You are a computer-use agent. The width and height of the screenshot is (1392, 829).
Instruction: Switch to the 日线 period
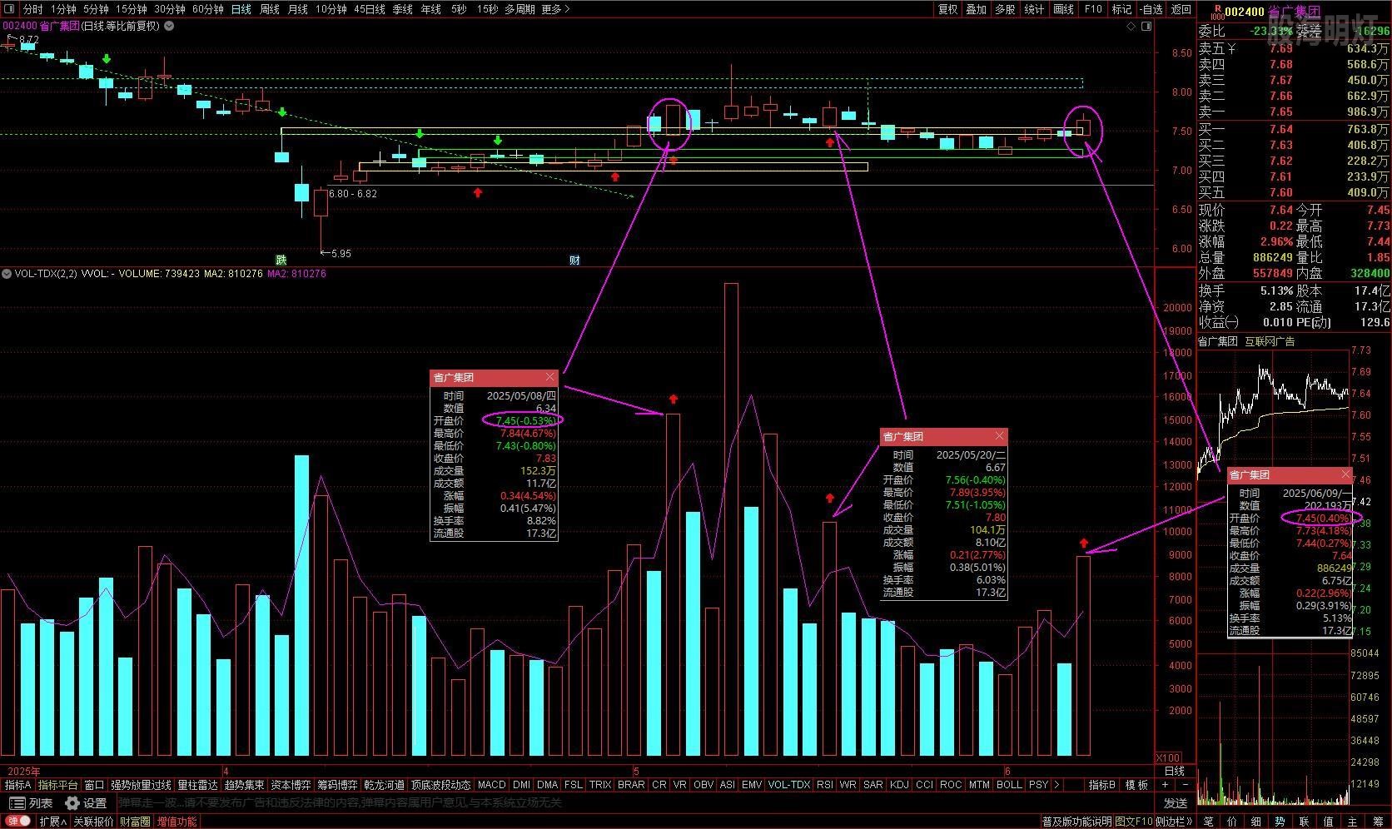pyautogui.click(x=241, y=9)
